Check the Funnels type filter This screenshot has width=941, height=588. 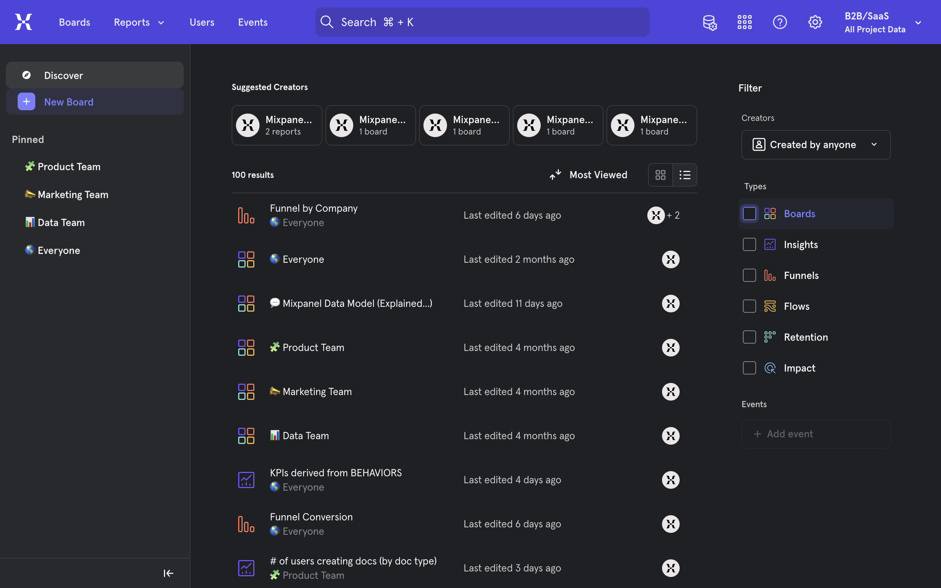tap(749, 275)
